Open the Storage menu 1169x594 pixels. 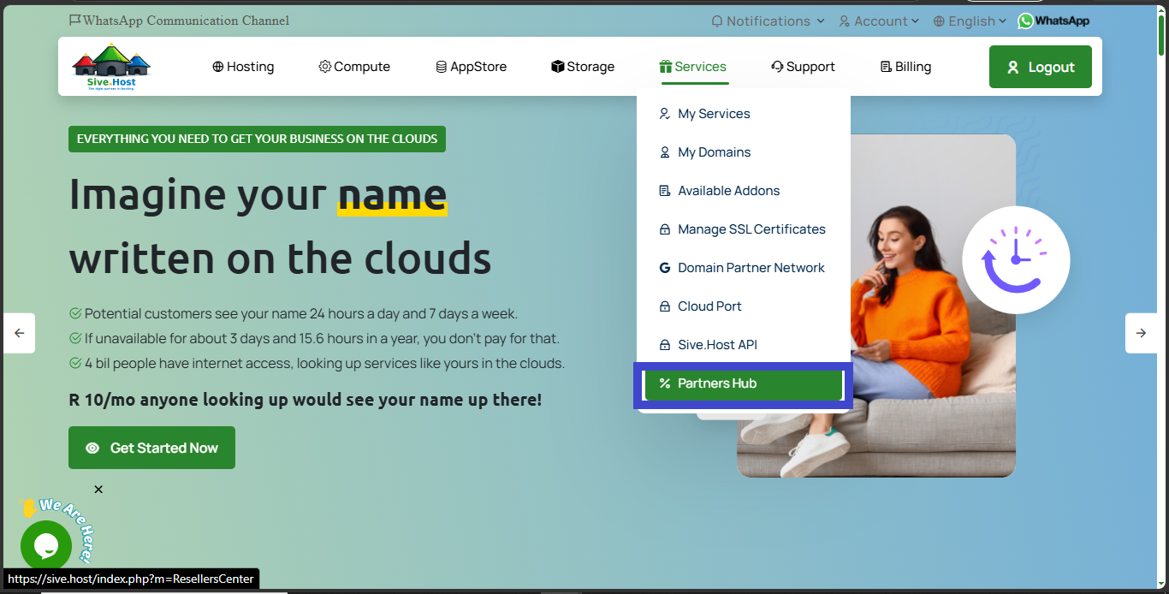[x=583, y=67]
